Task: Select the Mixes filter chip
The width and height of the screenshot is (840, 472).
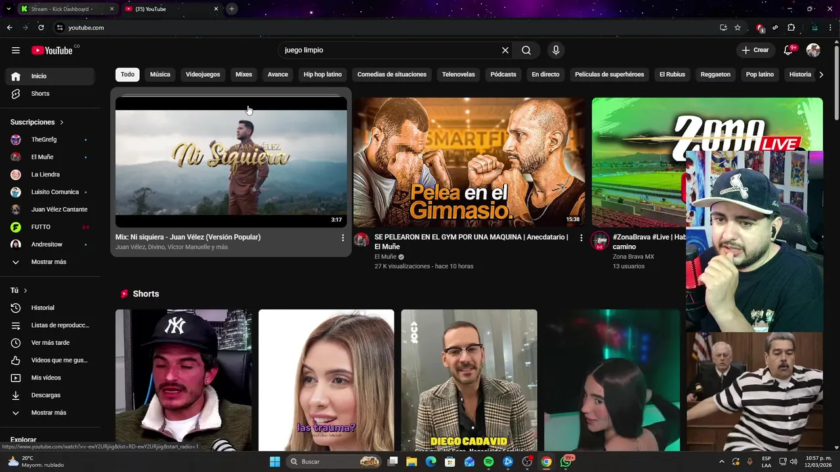Action: (x=243, y=75)
